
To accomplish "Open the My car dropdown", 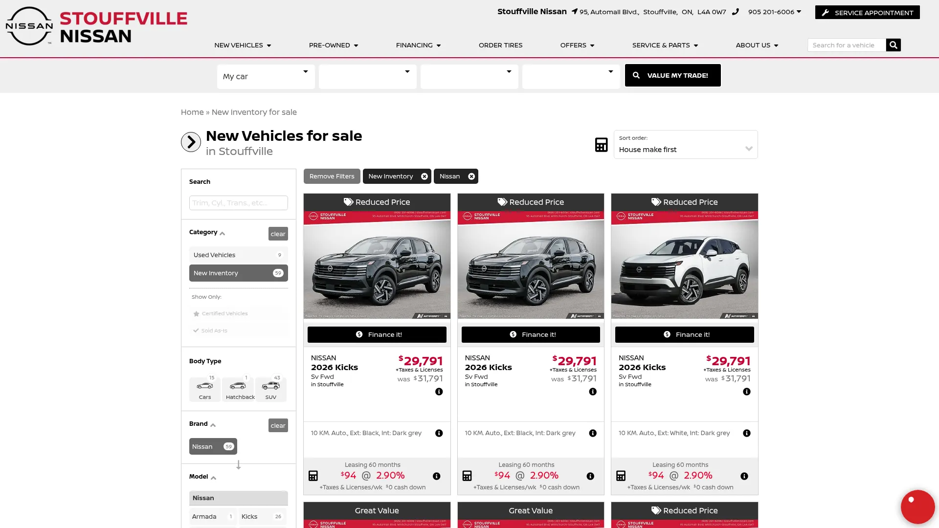I will tap(266, 76).
